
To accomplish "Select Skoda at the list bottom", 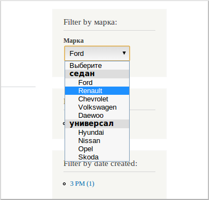I will 97,157.
